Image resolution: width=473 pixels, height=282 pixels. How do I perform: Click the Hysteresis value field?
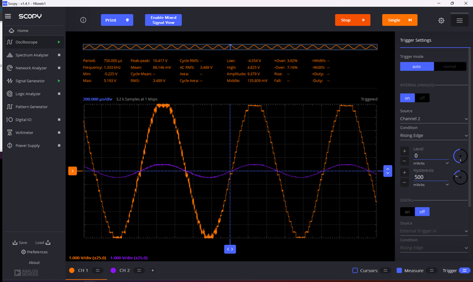(x=431, y=178)
